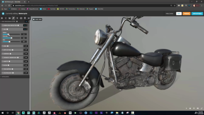This screenshot has width=204, height=115.
Task: Enable Chromatic Aberrations switch
Action: [25, 57]
